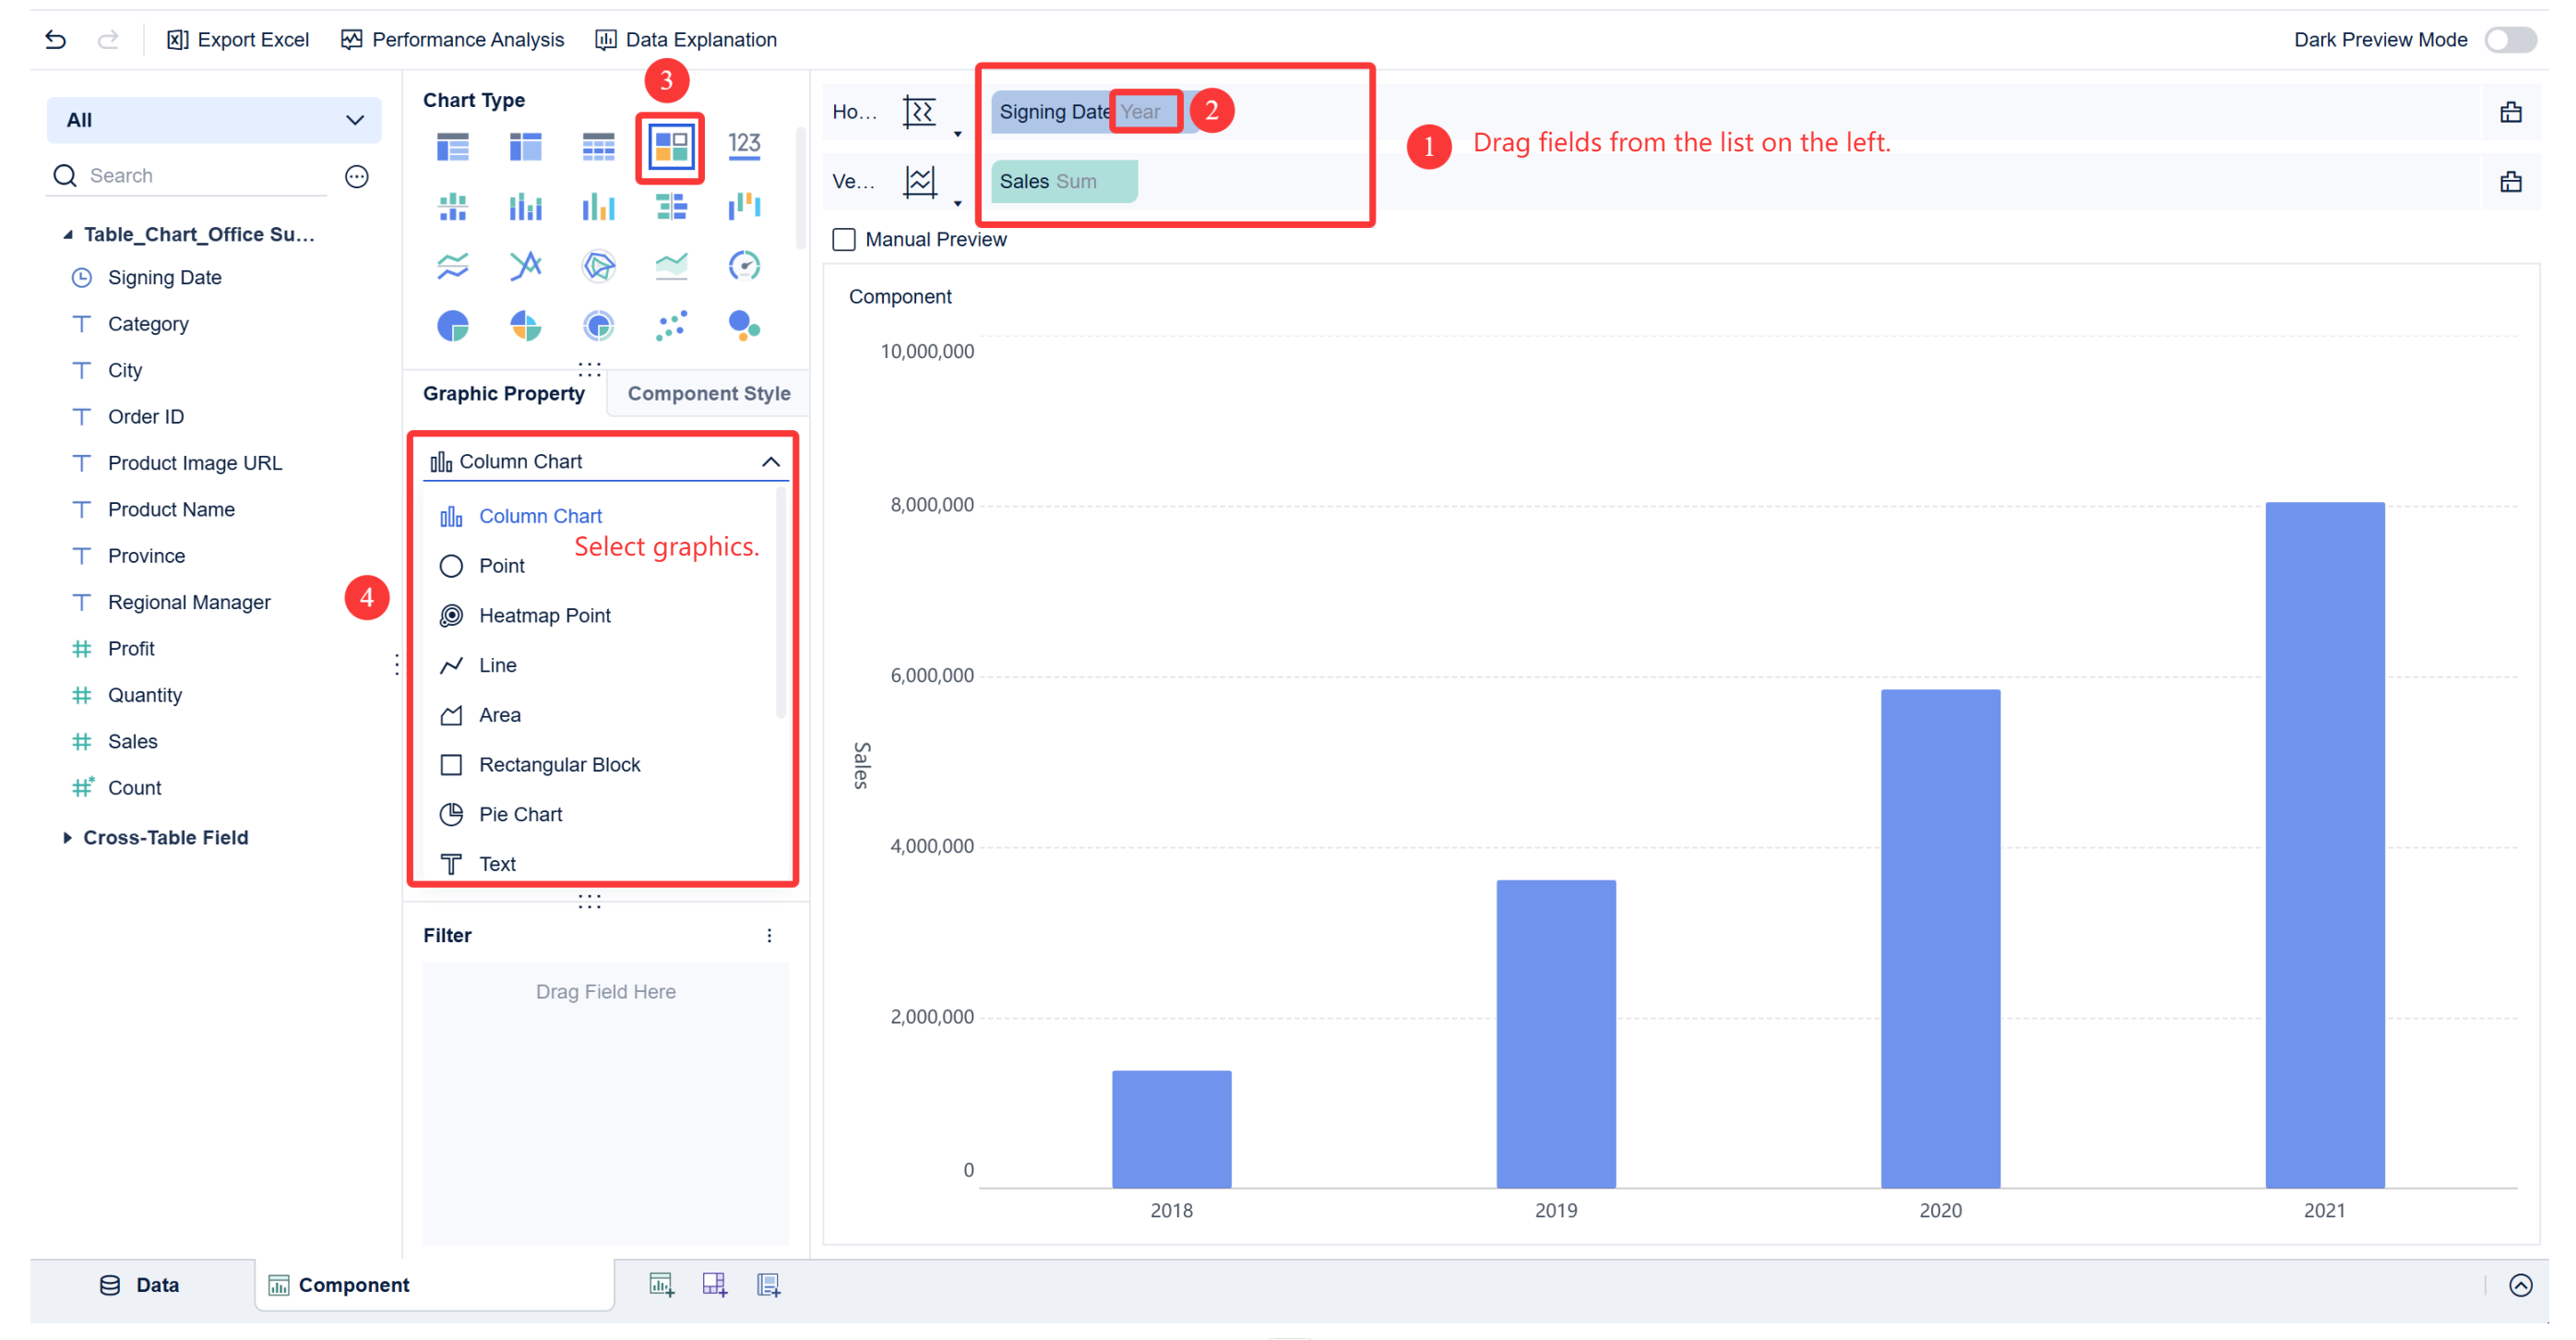Select the radar chart type icon
The height and width of the screenshot is (1340, 2576).
pyautogui.click(x=598, y=266)
